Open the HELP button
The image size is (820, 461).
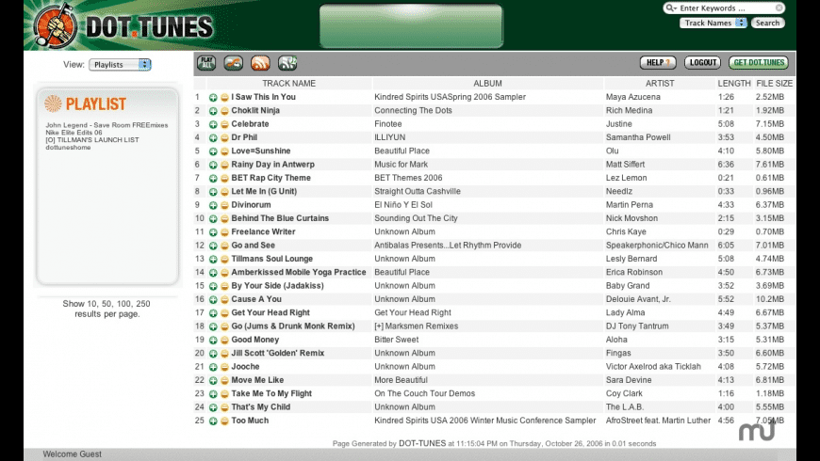[x=658, y=63]
